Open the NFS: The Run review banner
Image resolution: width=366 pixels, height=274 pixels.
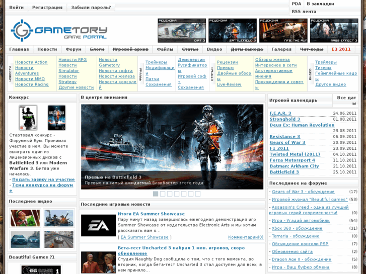click(x=283, y=31)
